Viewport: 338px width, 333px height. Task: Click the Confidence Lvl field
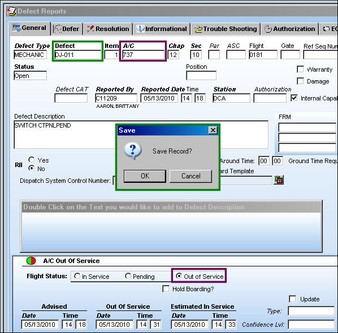tap(311, 325)
